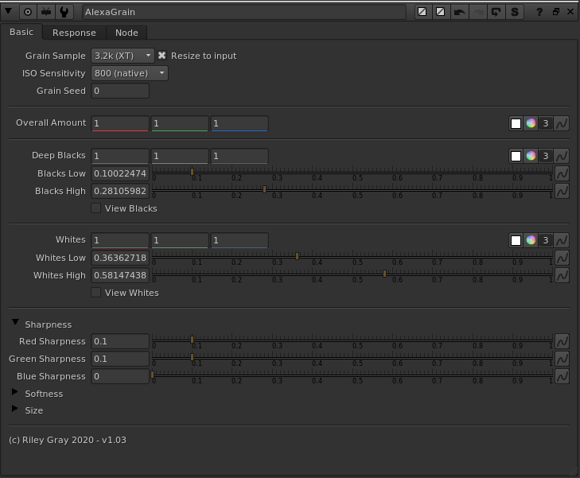
Task: Open color wheel for Deep Blacks
Action: pyautogui.click(x=531, y=156)
